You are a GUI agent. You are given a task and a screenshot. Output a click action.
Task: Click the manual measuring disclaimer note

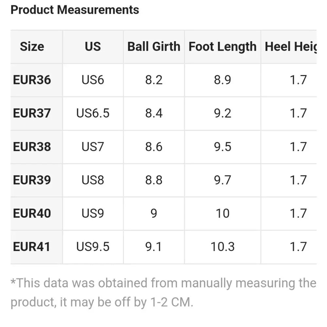163,293
